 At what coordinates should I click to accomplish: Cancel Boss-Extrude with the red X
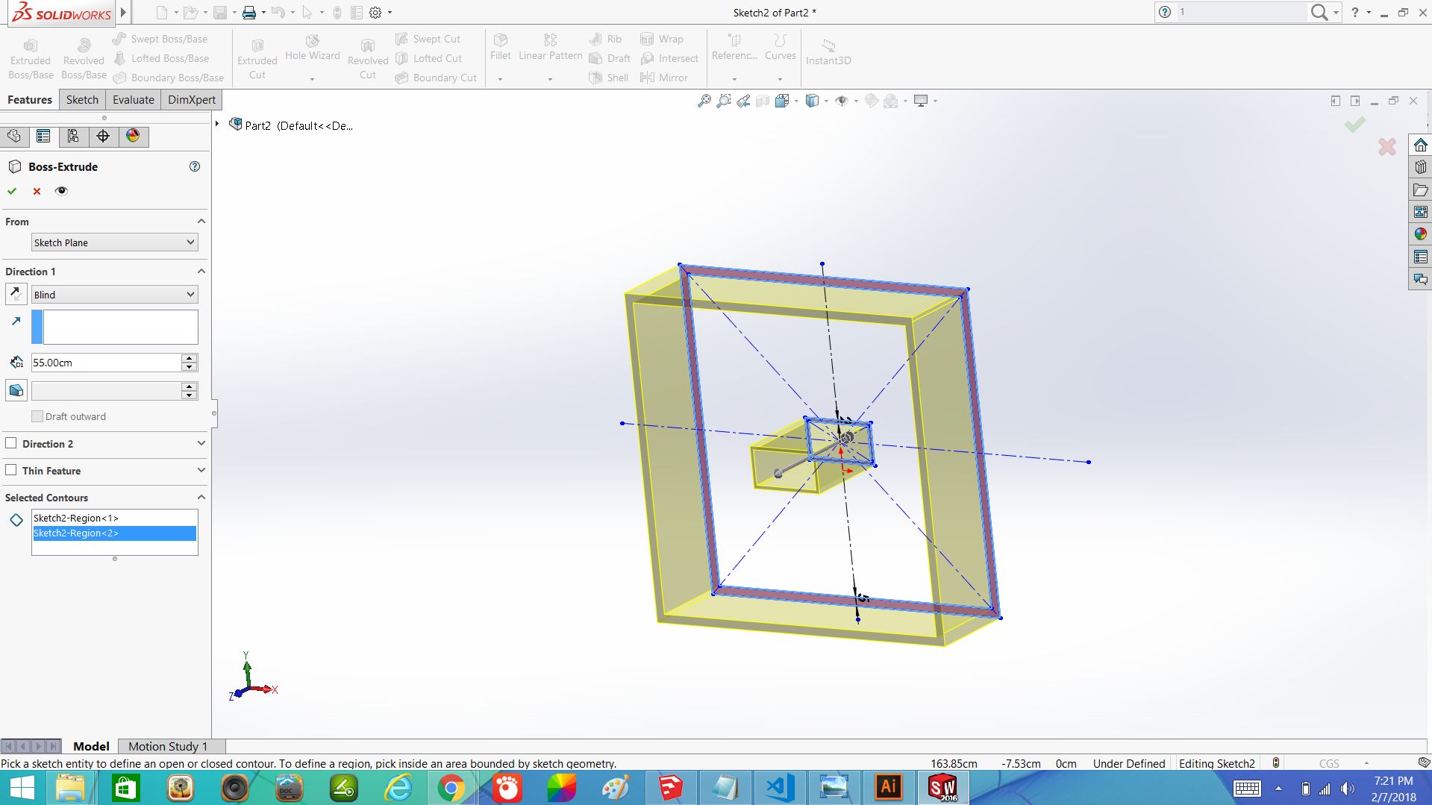[37, 191]
